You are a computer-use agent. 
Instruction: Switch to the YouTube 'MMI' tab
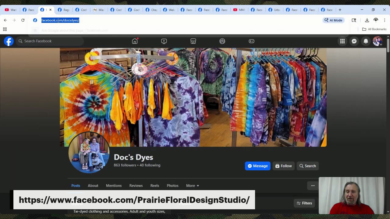[x=239, y=10]
